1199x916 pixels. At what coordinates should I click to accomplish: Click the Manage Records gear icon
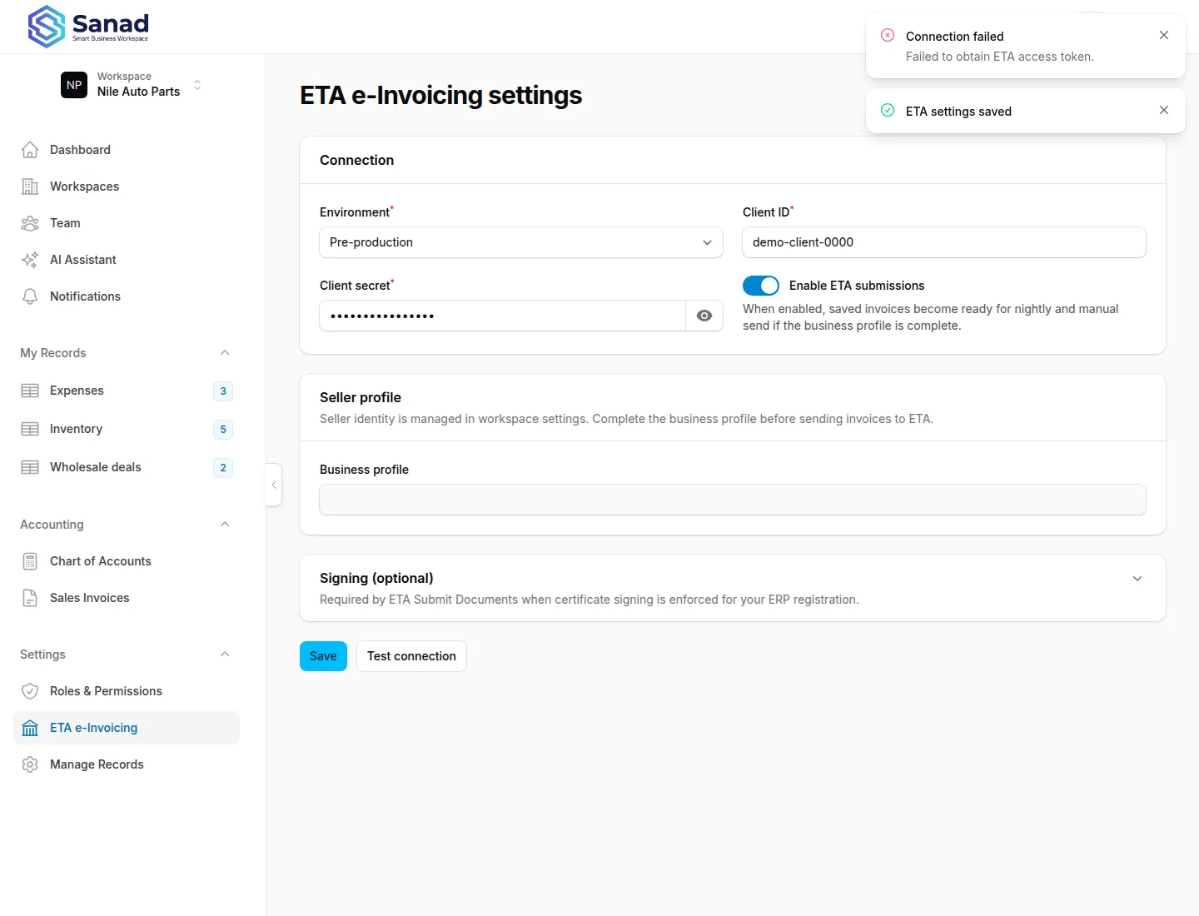point(30,764)
